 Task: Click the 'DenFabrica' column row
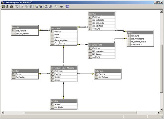[108, 77]
